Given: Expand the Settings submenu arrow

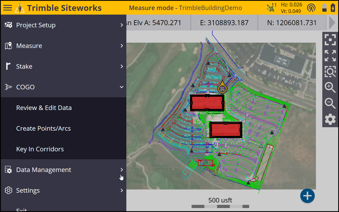Looking at the screenshot, I should (x=122, y=190).
